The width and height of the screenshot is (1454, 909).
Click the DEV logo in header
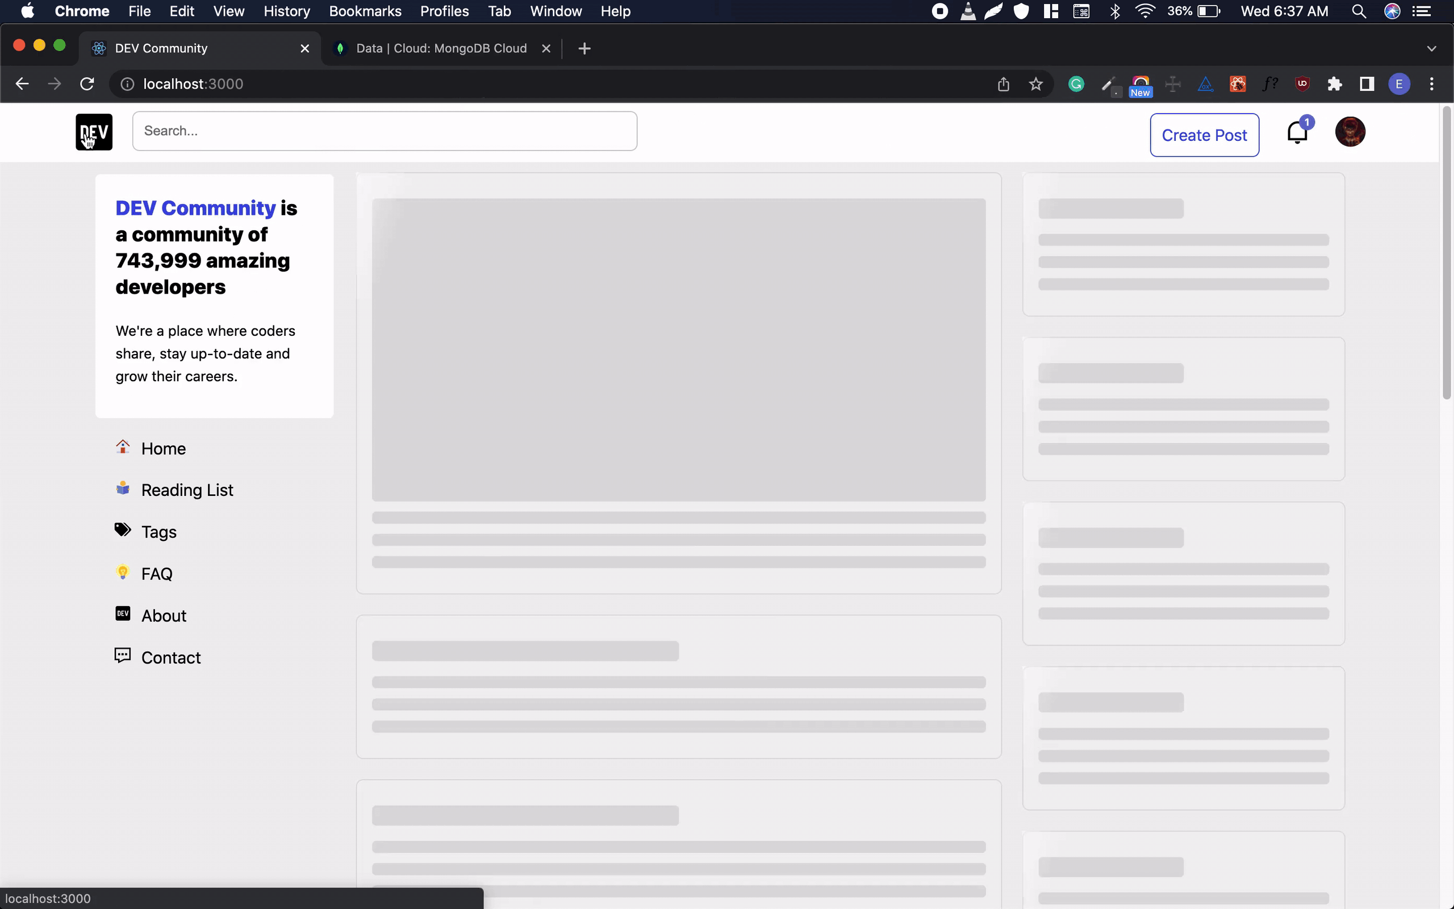[94, 132]
